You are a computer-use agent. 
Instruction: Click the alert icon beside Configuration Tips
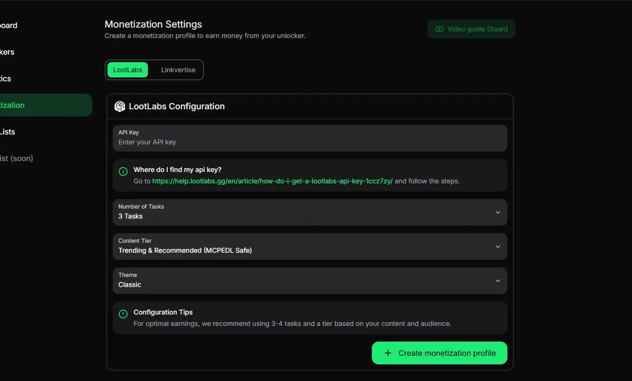(123, 314)
